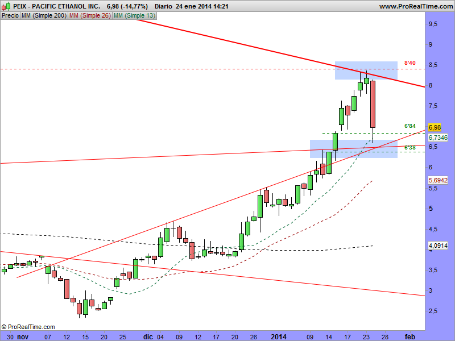Viewport: 455px width, 341px height.
Task: Click the 23 date label on time axis
Action: [x=366, y=337]
